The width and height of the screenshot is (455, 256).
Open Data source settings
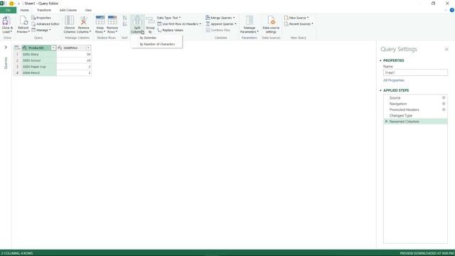pyautogui.click(x=271, y=24)
